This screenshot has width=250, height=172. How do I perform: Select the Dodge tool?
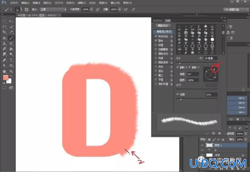click(11, 54)
